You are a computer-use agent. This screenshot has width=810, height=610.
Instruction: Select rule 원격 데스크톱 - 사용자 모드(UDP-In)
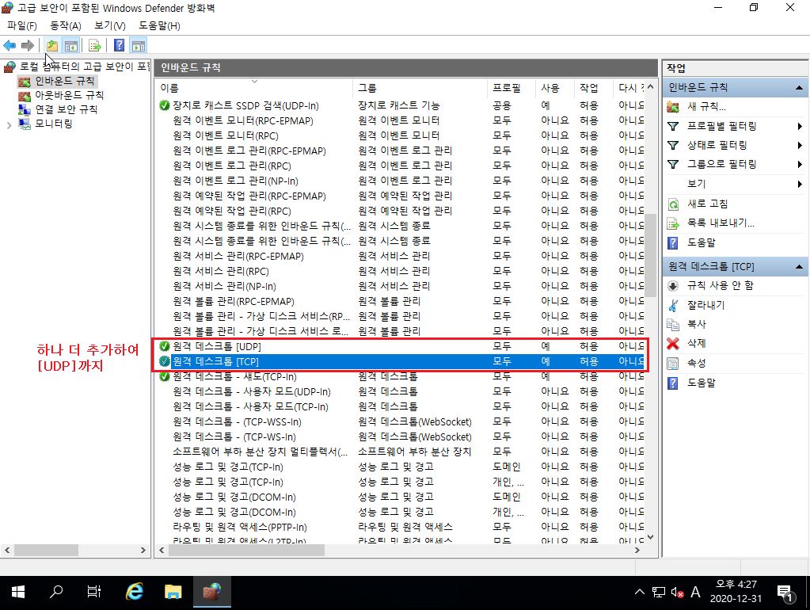[401, 392]
